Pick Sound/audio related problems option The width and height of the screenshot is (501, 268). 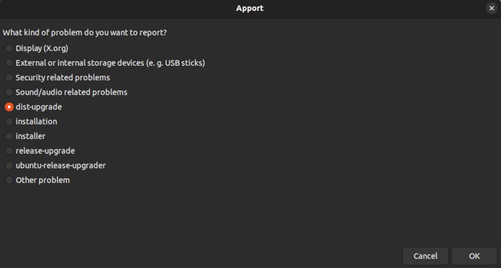(x=9, y=92)
